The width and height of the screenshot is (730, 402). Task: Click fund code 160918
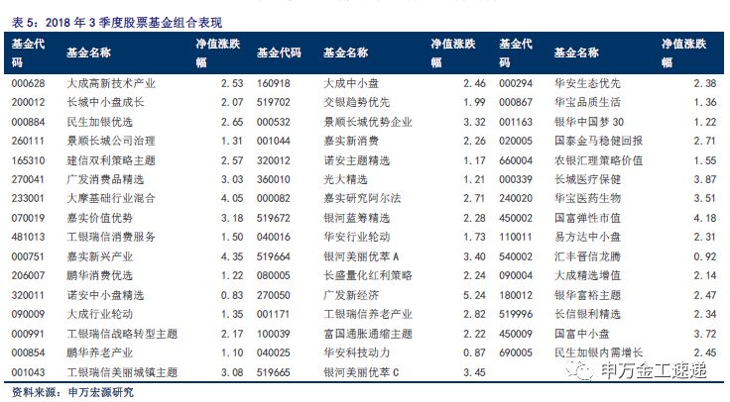[x=274, y=83]
